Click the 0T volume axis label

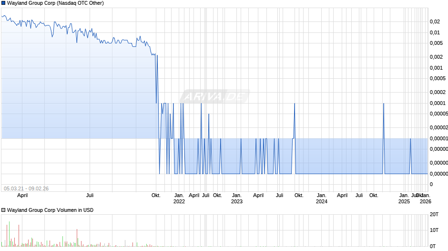433,246
